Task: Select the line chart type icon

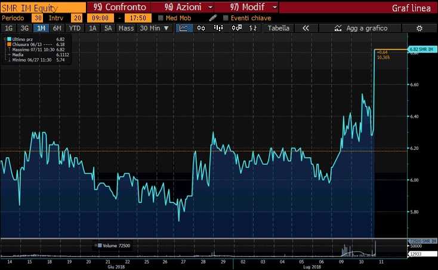Action: (184, 28)
